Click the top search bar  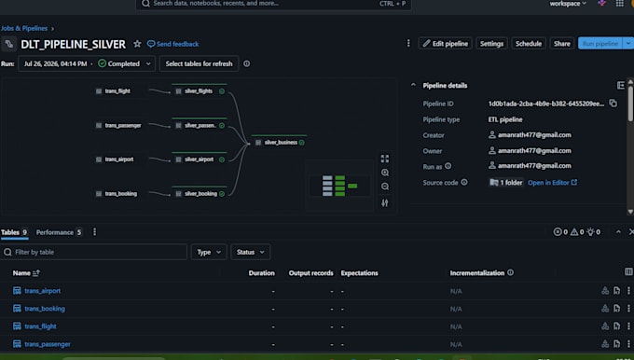[x=273, y=4]
